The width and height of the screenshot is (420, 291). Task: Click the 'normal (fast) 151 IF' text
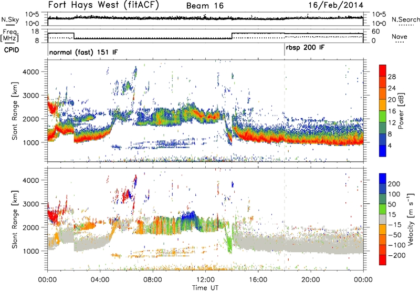(83, 52)
